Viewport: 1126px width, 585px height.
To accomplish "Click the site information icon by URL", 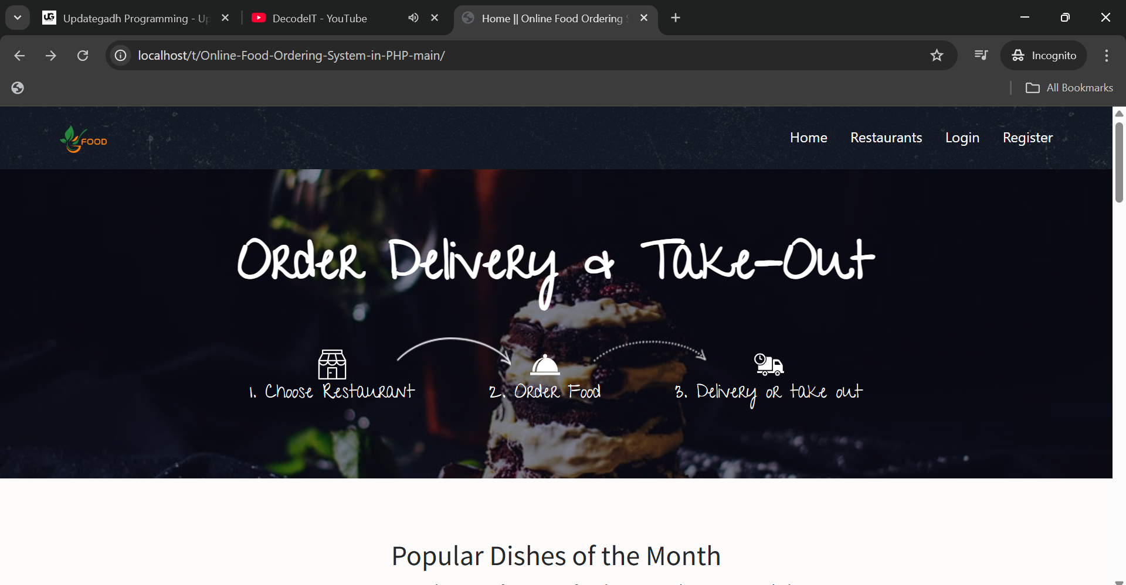I will click(x=121, y=56).
